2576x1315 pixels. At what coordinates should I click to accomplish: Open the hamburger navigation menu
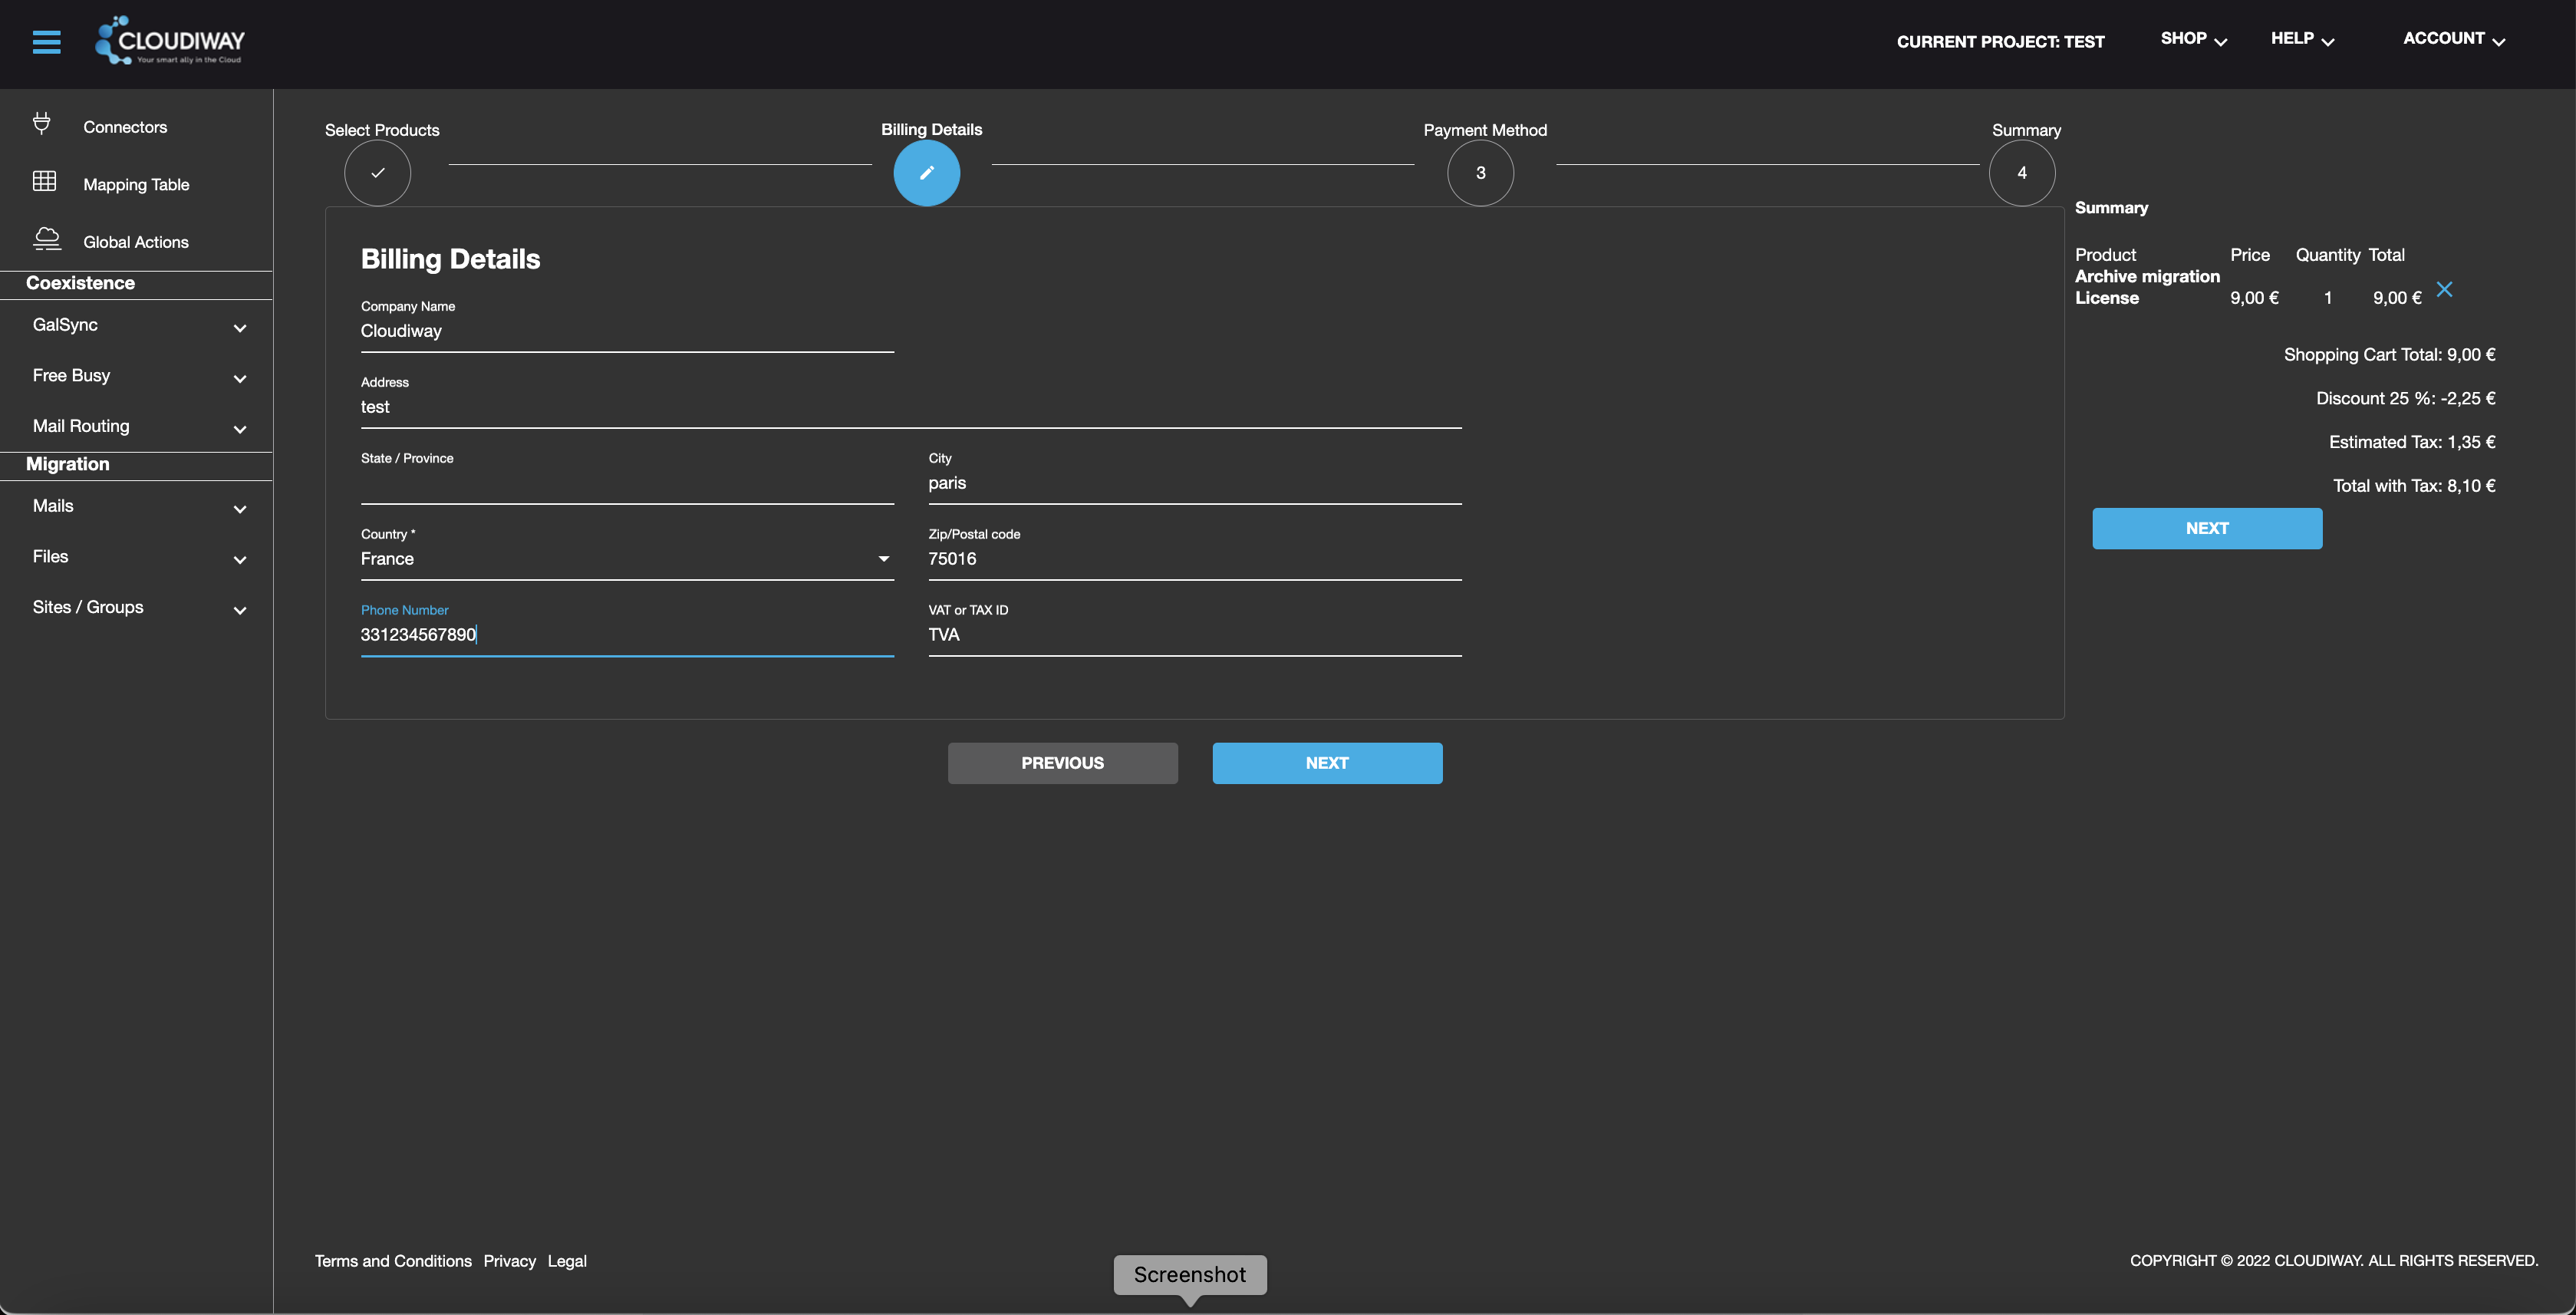46,42
